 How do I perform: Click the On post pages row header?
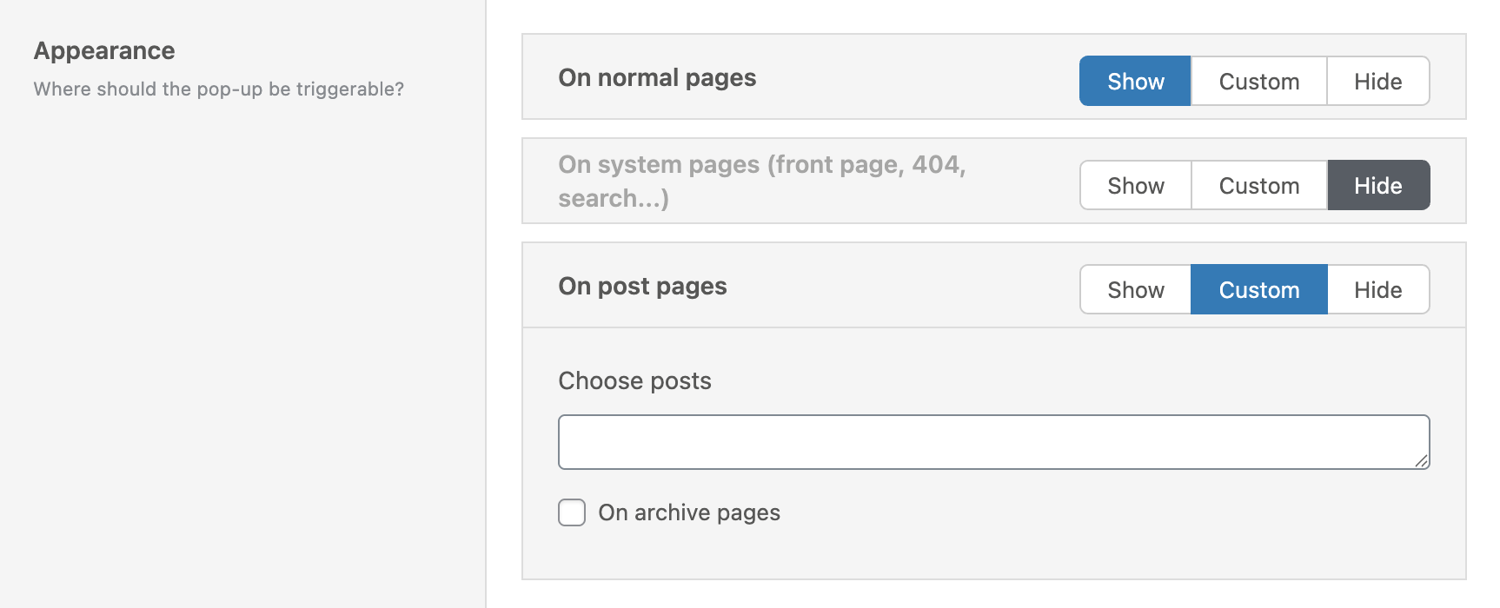(x=993, y=285)
